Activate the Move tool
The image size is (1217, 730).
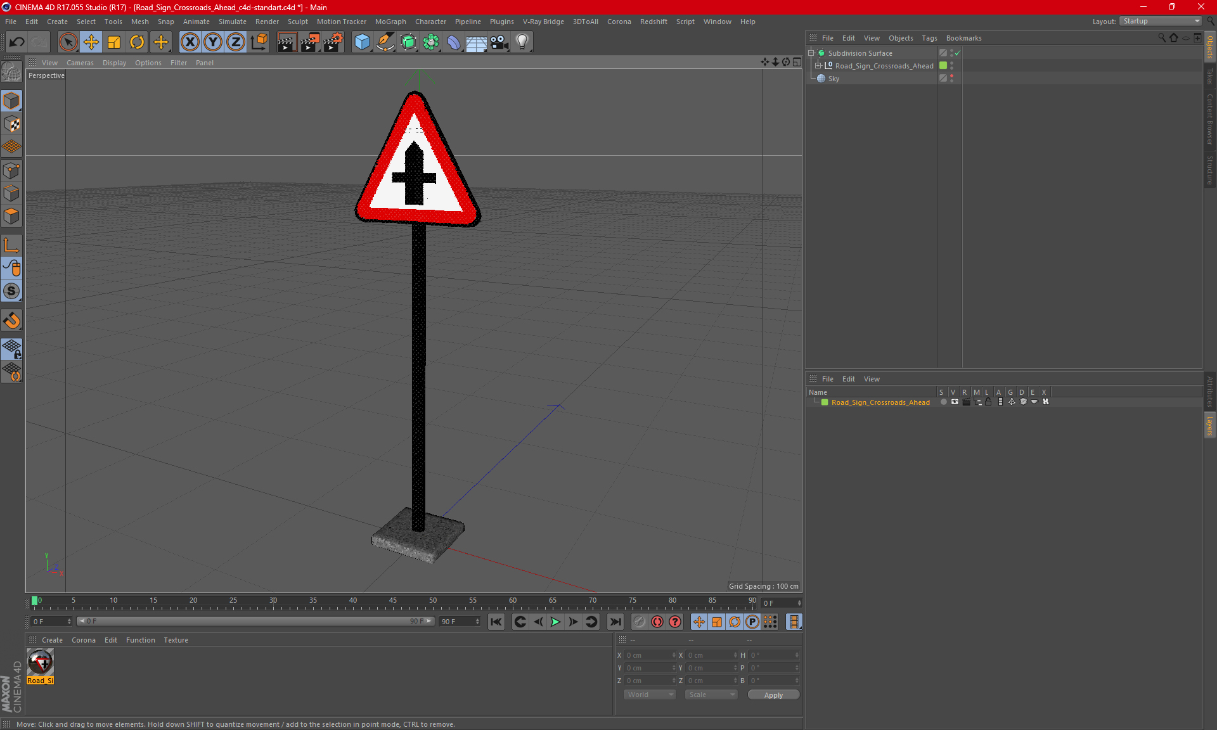pos(91,42)
